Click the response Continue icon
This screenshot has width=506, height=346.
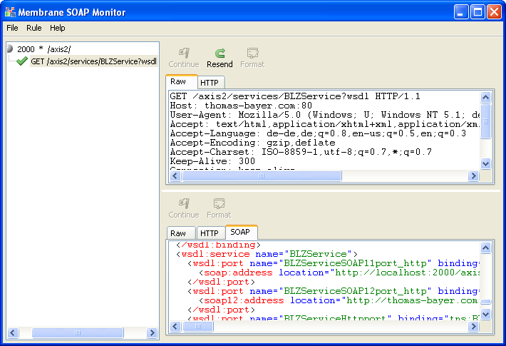point(184,203)
